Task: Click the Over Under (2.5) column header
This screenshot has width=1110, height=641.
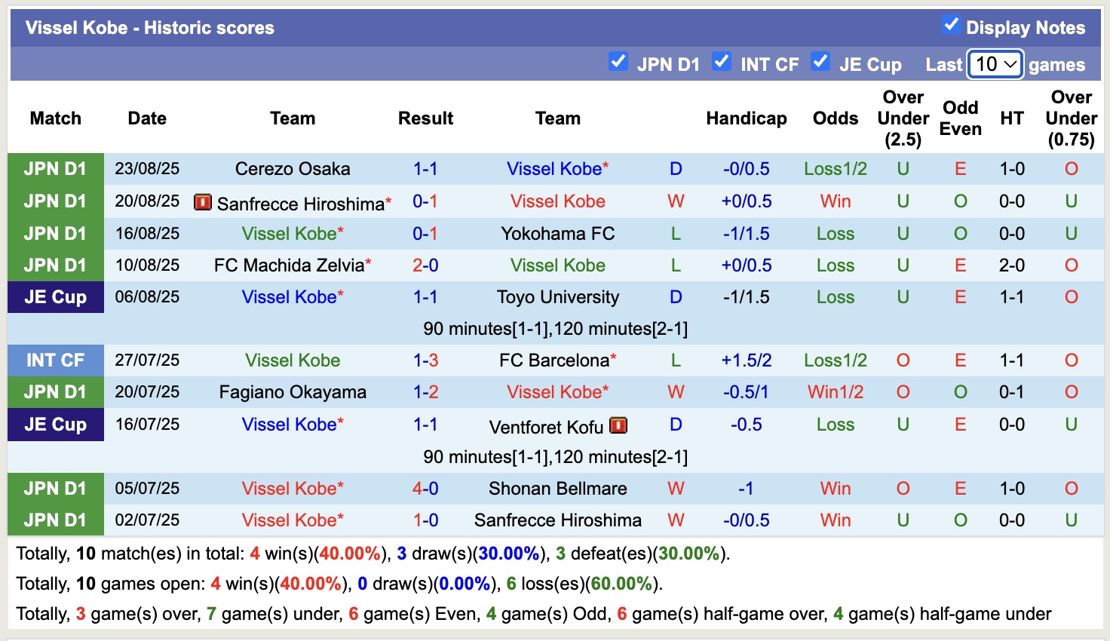Action: 903,118
